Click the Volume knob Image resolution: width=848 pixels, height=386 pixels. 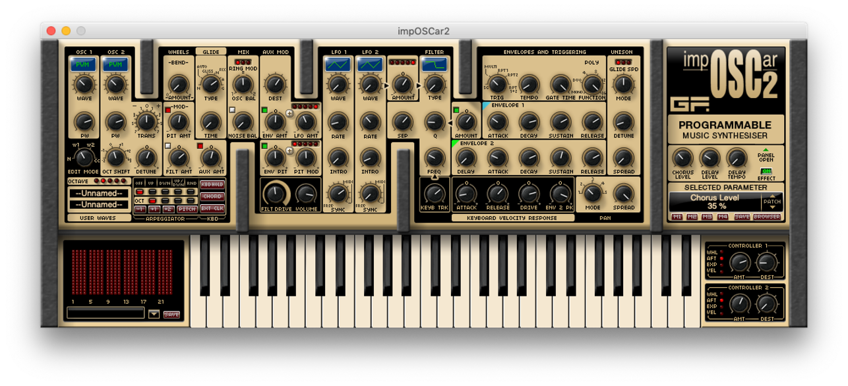(x=307, y=194)
